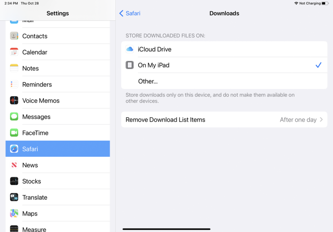Screen dimensions: 333x232
Task: Open Reminders settings in sidebar
Action: [x=37, y=84]
